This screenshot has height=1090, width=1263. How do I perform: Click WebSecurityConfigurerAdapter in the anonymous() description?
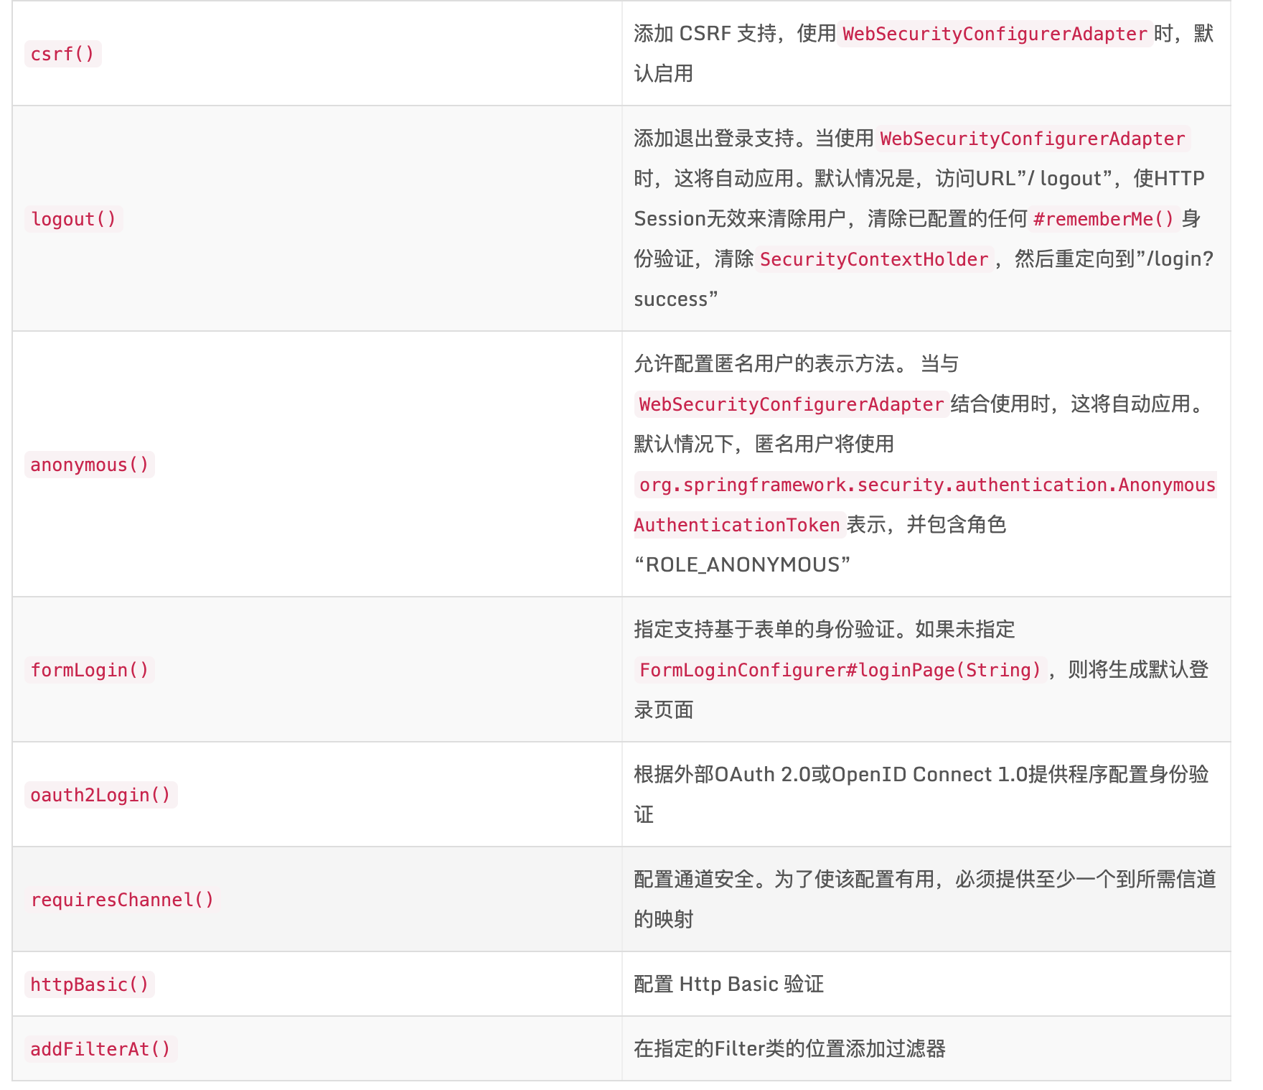click(792, 404)
